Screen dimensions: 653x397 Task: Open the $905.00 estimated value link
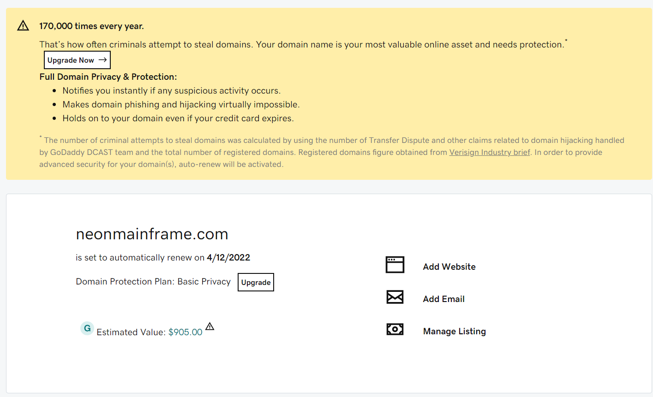pyautogui.click(x=186, y=332)
